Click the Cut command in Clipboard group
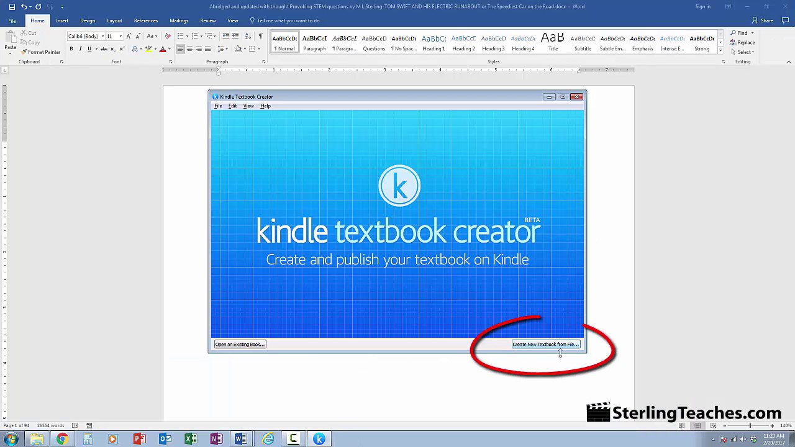 [x=29, y=33]
